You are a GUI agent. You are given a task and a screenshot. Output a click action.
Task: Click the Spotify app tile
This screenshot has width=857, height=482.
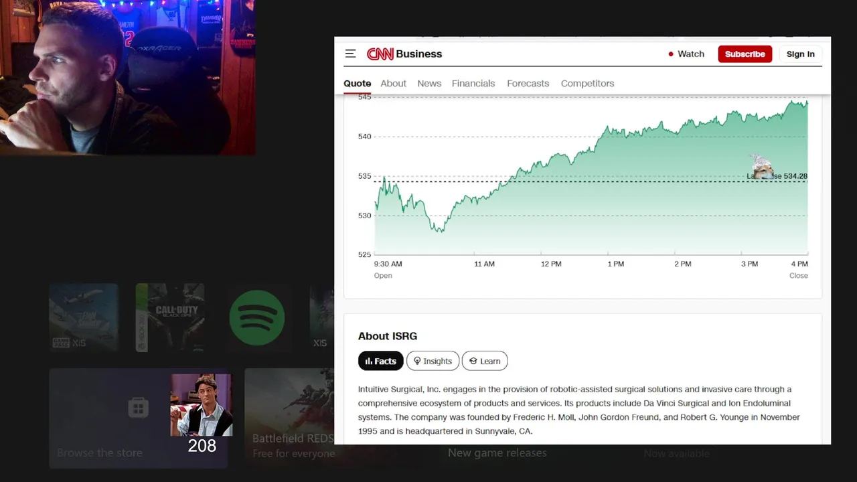pos(257,317)
